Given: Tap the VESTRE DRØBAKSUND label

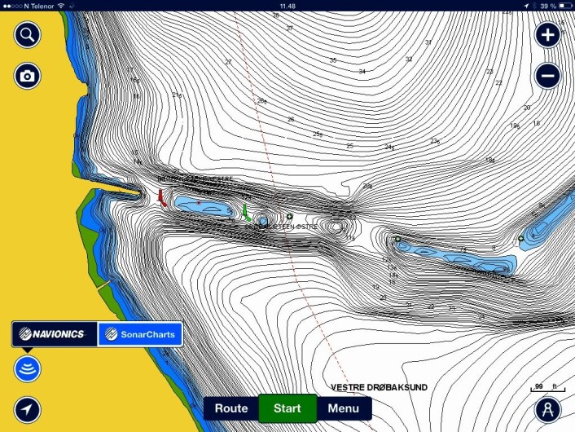Looking at the screenshot, I should pyautogui.click(x=379, y=387).
